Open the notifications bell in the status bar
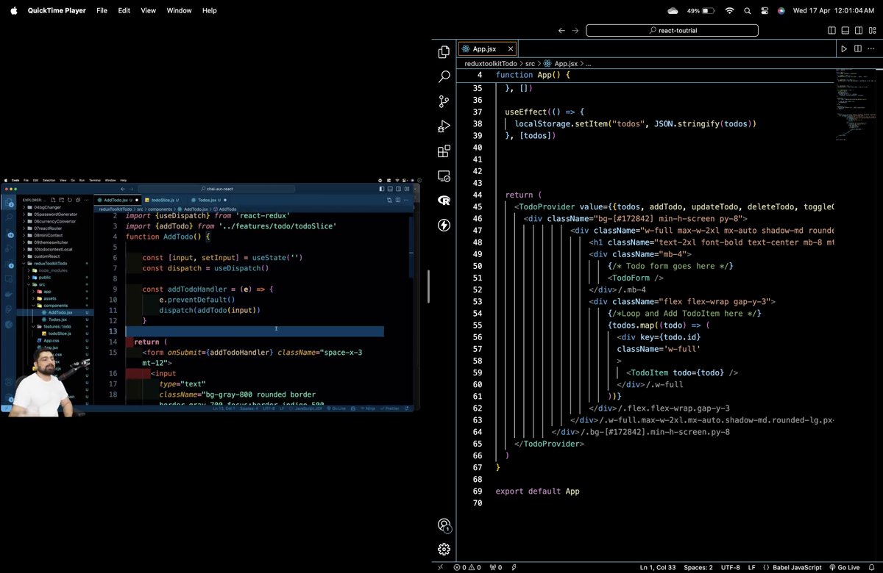Viewport: 883px width, 573px height. pyautogui.click(x=872, y=567)
